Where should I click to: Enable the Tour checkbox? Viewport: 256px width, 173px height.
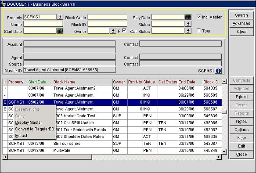(198, 31)
